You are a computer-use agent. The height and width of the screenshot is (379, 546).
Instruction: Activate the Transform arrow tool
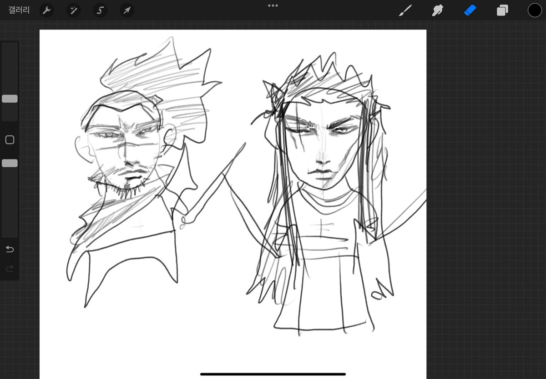point(127,10)
